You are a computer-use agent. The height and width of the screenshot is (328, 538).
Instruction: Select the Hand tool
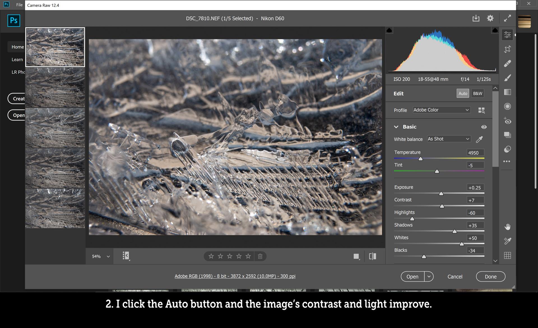point(507,227)
